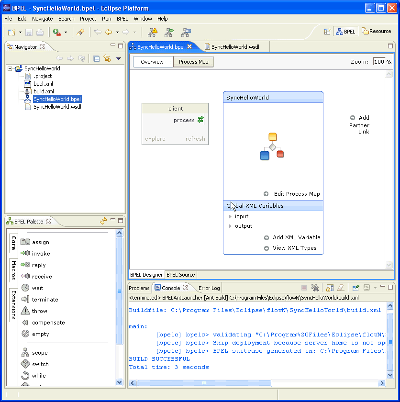
Task: Select the throw activity in palette
Action: click(x=34, y=311)
